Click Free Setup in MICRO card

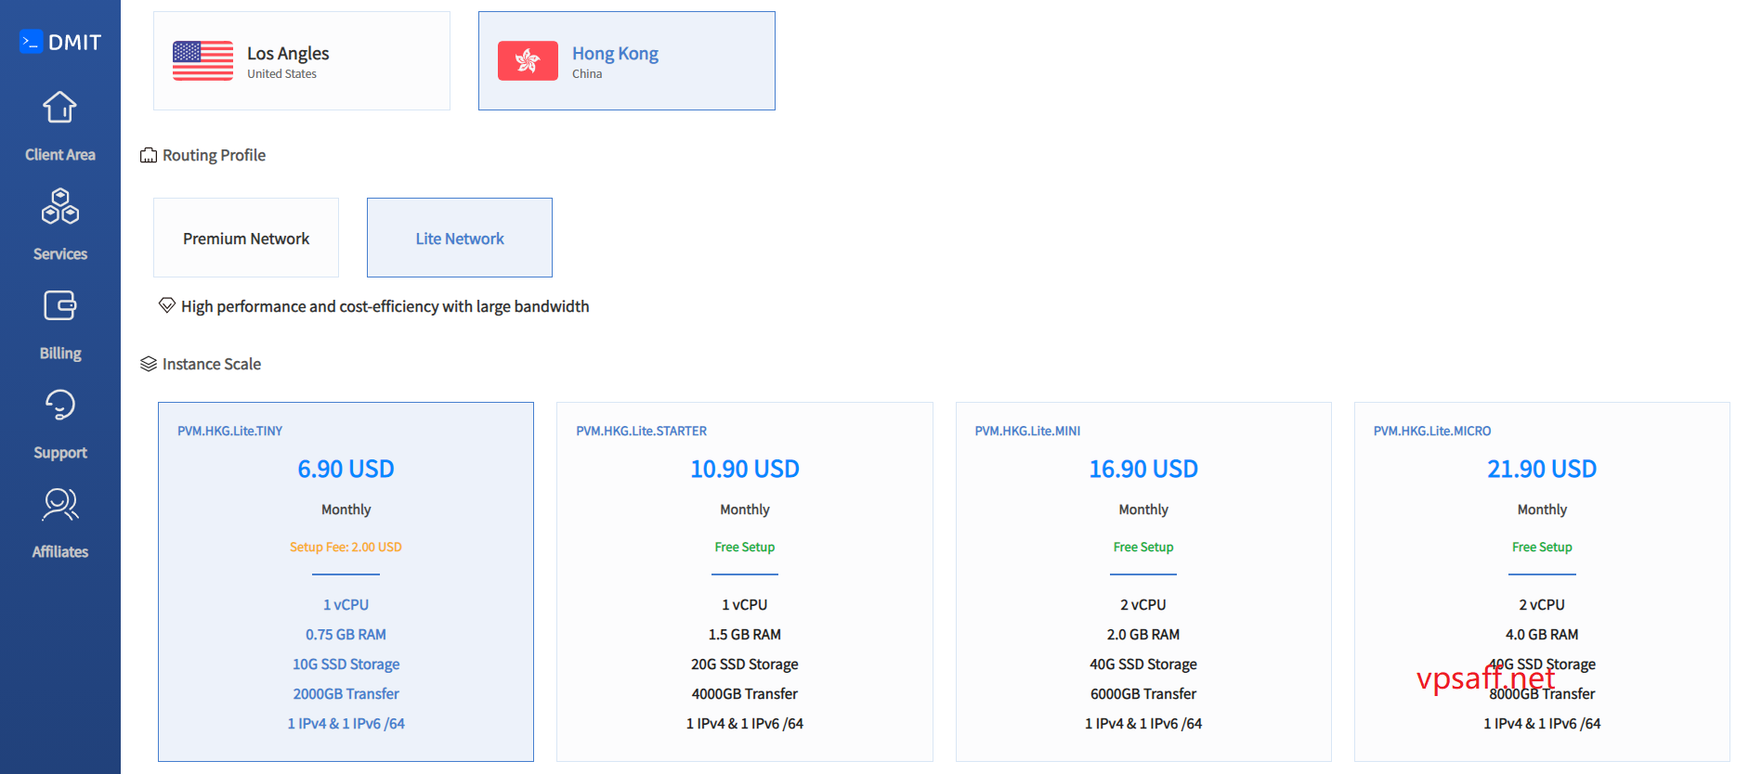pyautogui.click(x=1542, y=547)
